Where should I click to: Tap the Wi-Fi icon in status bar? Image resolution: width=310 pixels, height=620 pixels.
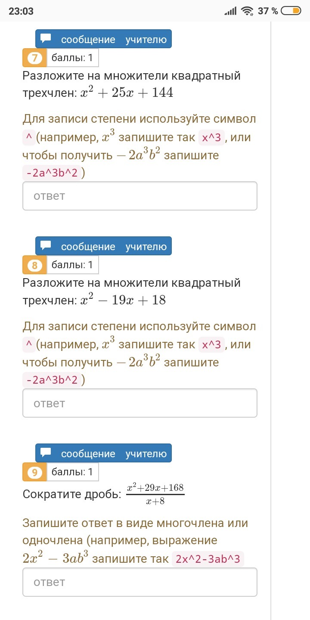(x=247, y=11)
